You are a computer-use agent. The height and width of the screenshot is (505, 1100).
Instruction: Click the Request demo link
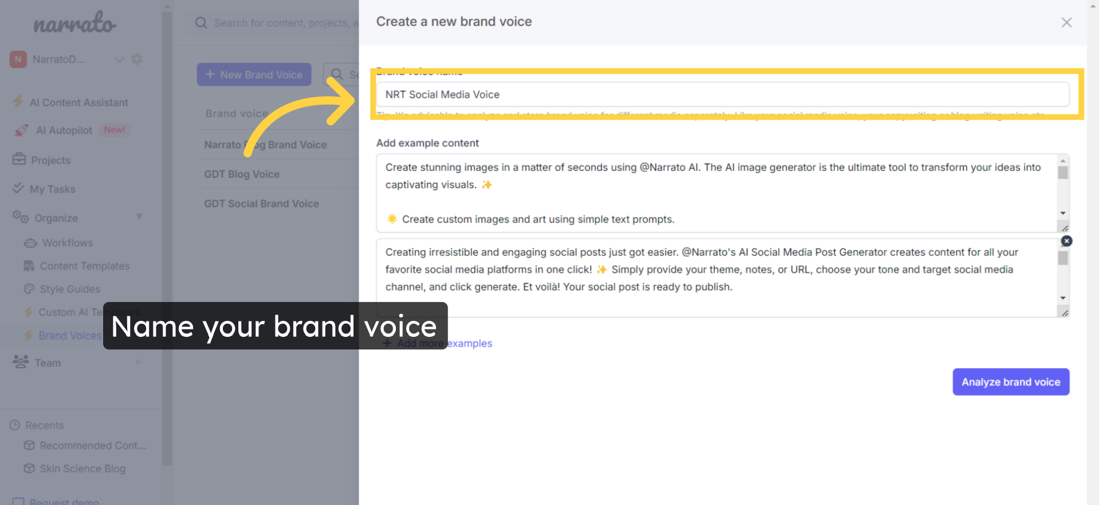point(64,501)
